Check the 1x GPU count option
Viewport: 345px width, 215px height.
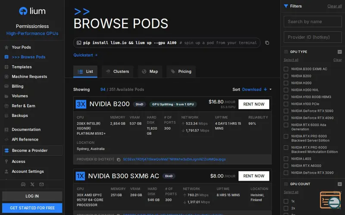pyautogui.click(x=286, y=201)
